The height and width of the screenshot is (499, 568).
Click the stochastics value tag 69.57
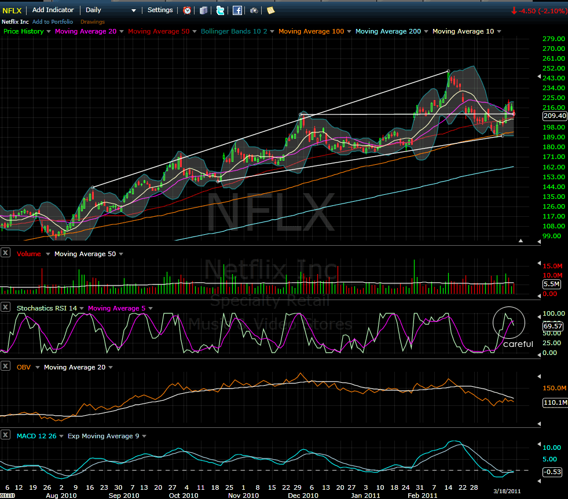[553, 326]
